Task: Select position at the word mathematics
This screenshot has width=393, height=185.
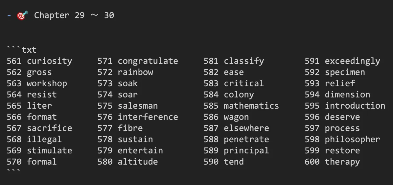Action: (251, 106)
